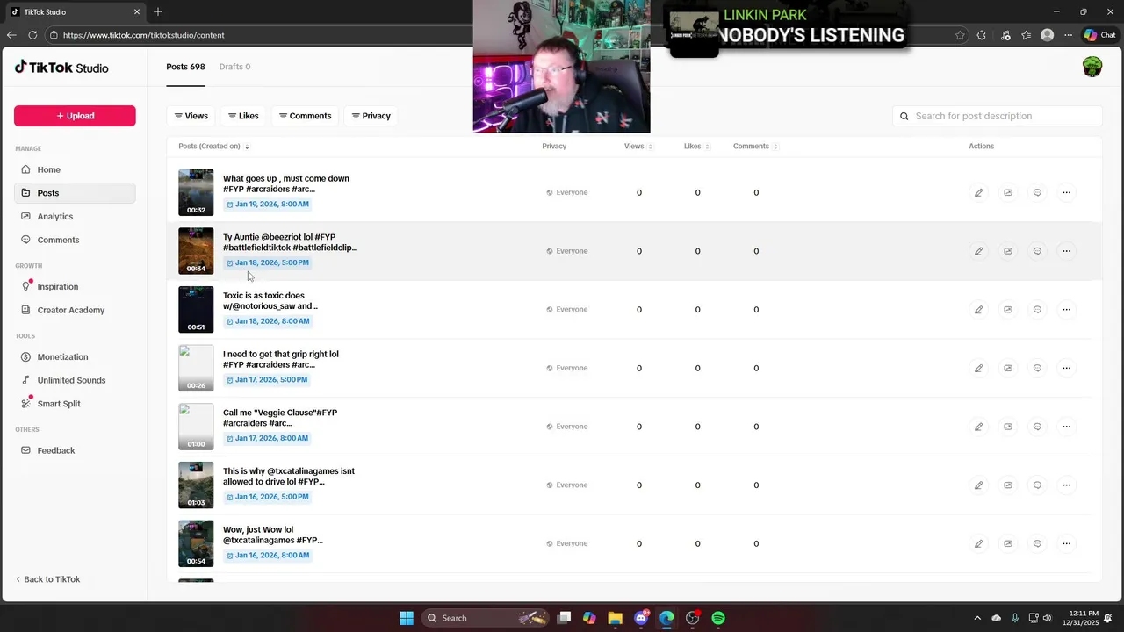The width and height of the screenshot is (1124, 632).
Task: View comments icon for 'What goes up' post
Action: [1037, 192]
